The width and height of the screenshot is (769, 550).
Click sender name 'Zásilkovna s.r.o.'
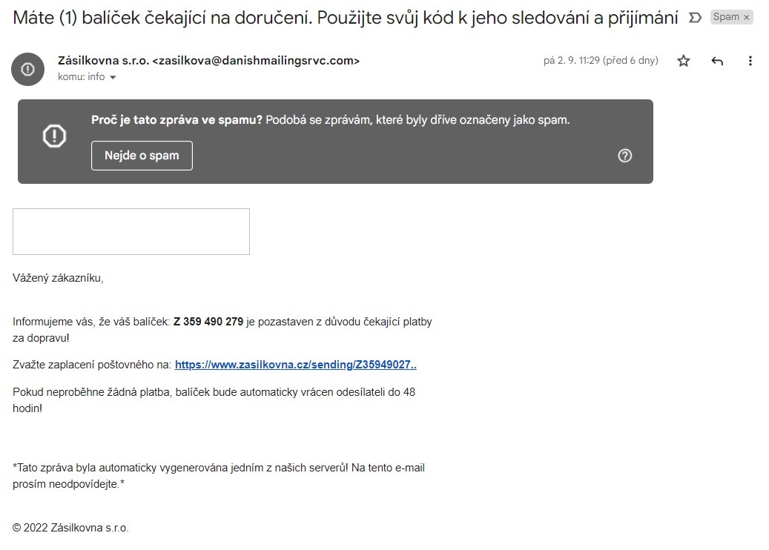tap(103, 61)
